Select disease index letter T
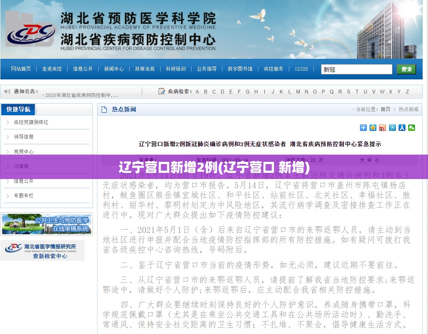 point(357,92)
